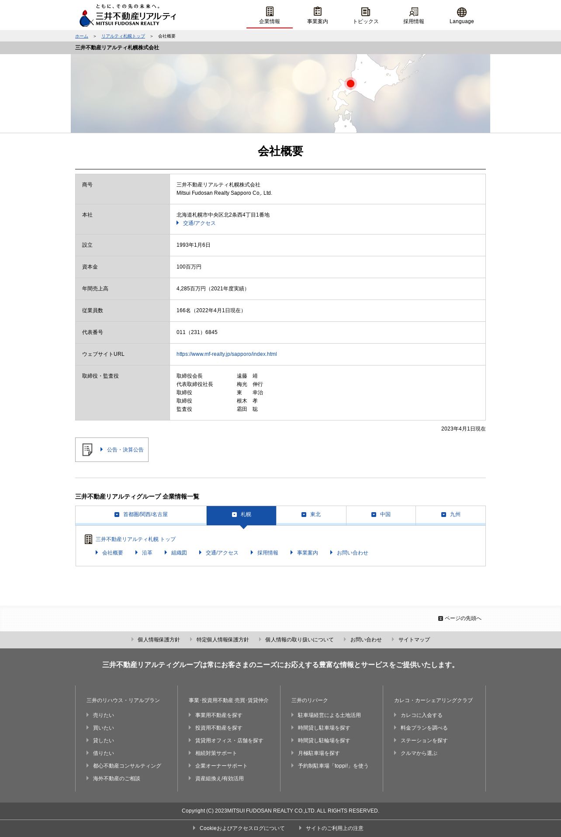Open 相続対策サポート link
Viewport: 561px width, 837px height.
[216, 753]
